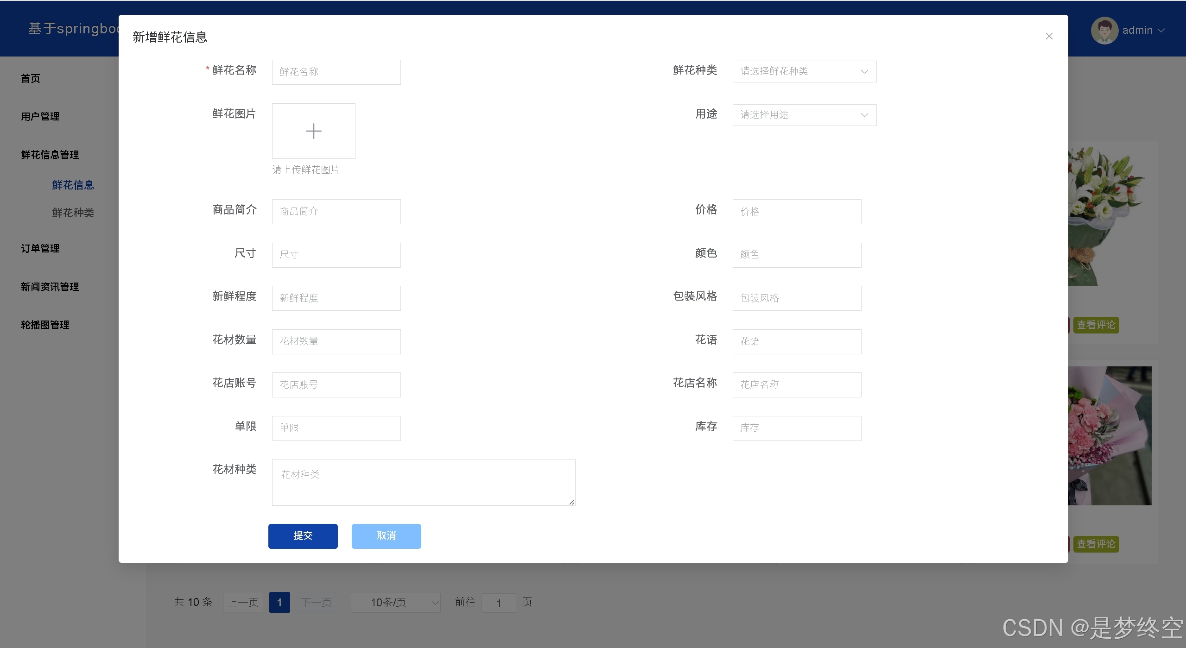Open the 新闻资讯管理 sidebar section
The image size is (1186, 648).
click(x=50, y=286)
